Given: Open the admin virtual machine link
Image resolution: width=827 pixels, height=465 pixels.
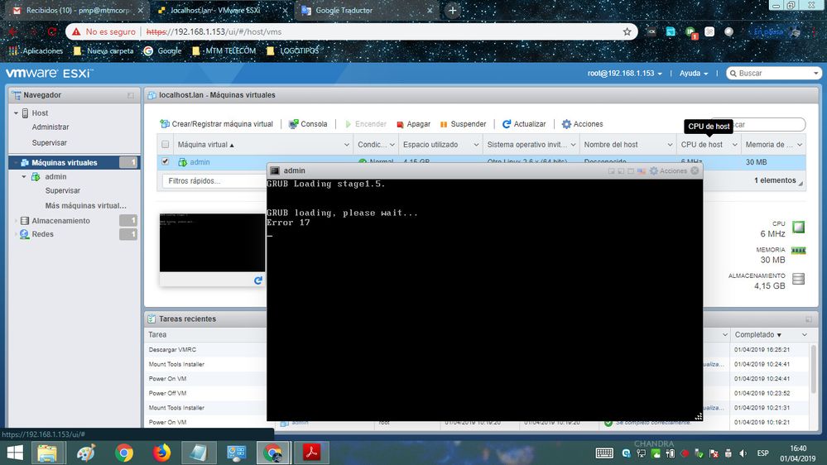Looking at the screenshot, I should click(200, 162).
